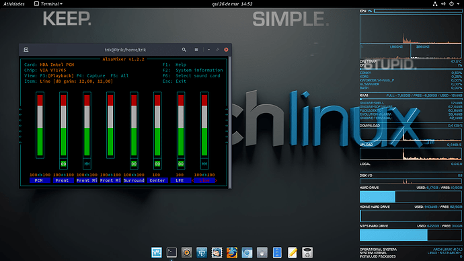The image size is (464, 261).
Task: Click the terminal title trik@trik:/home/trik
Action: [x=125, y=50]
